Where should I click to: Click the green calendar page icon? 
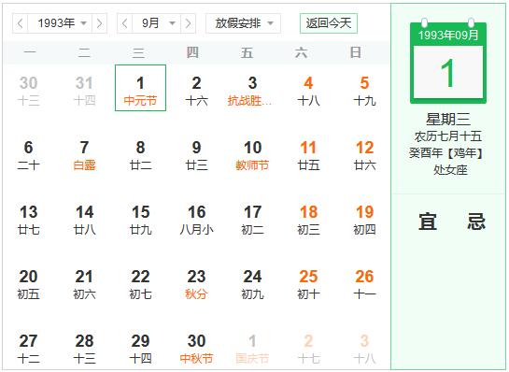[x=448, y=62]
